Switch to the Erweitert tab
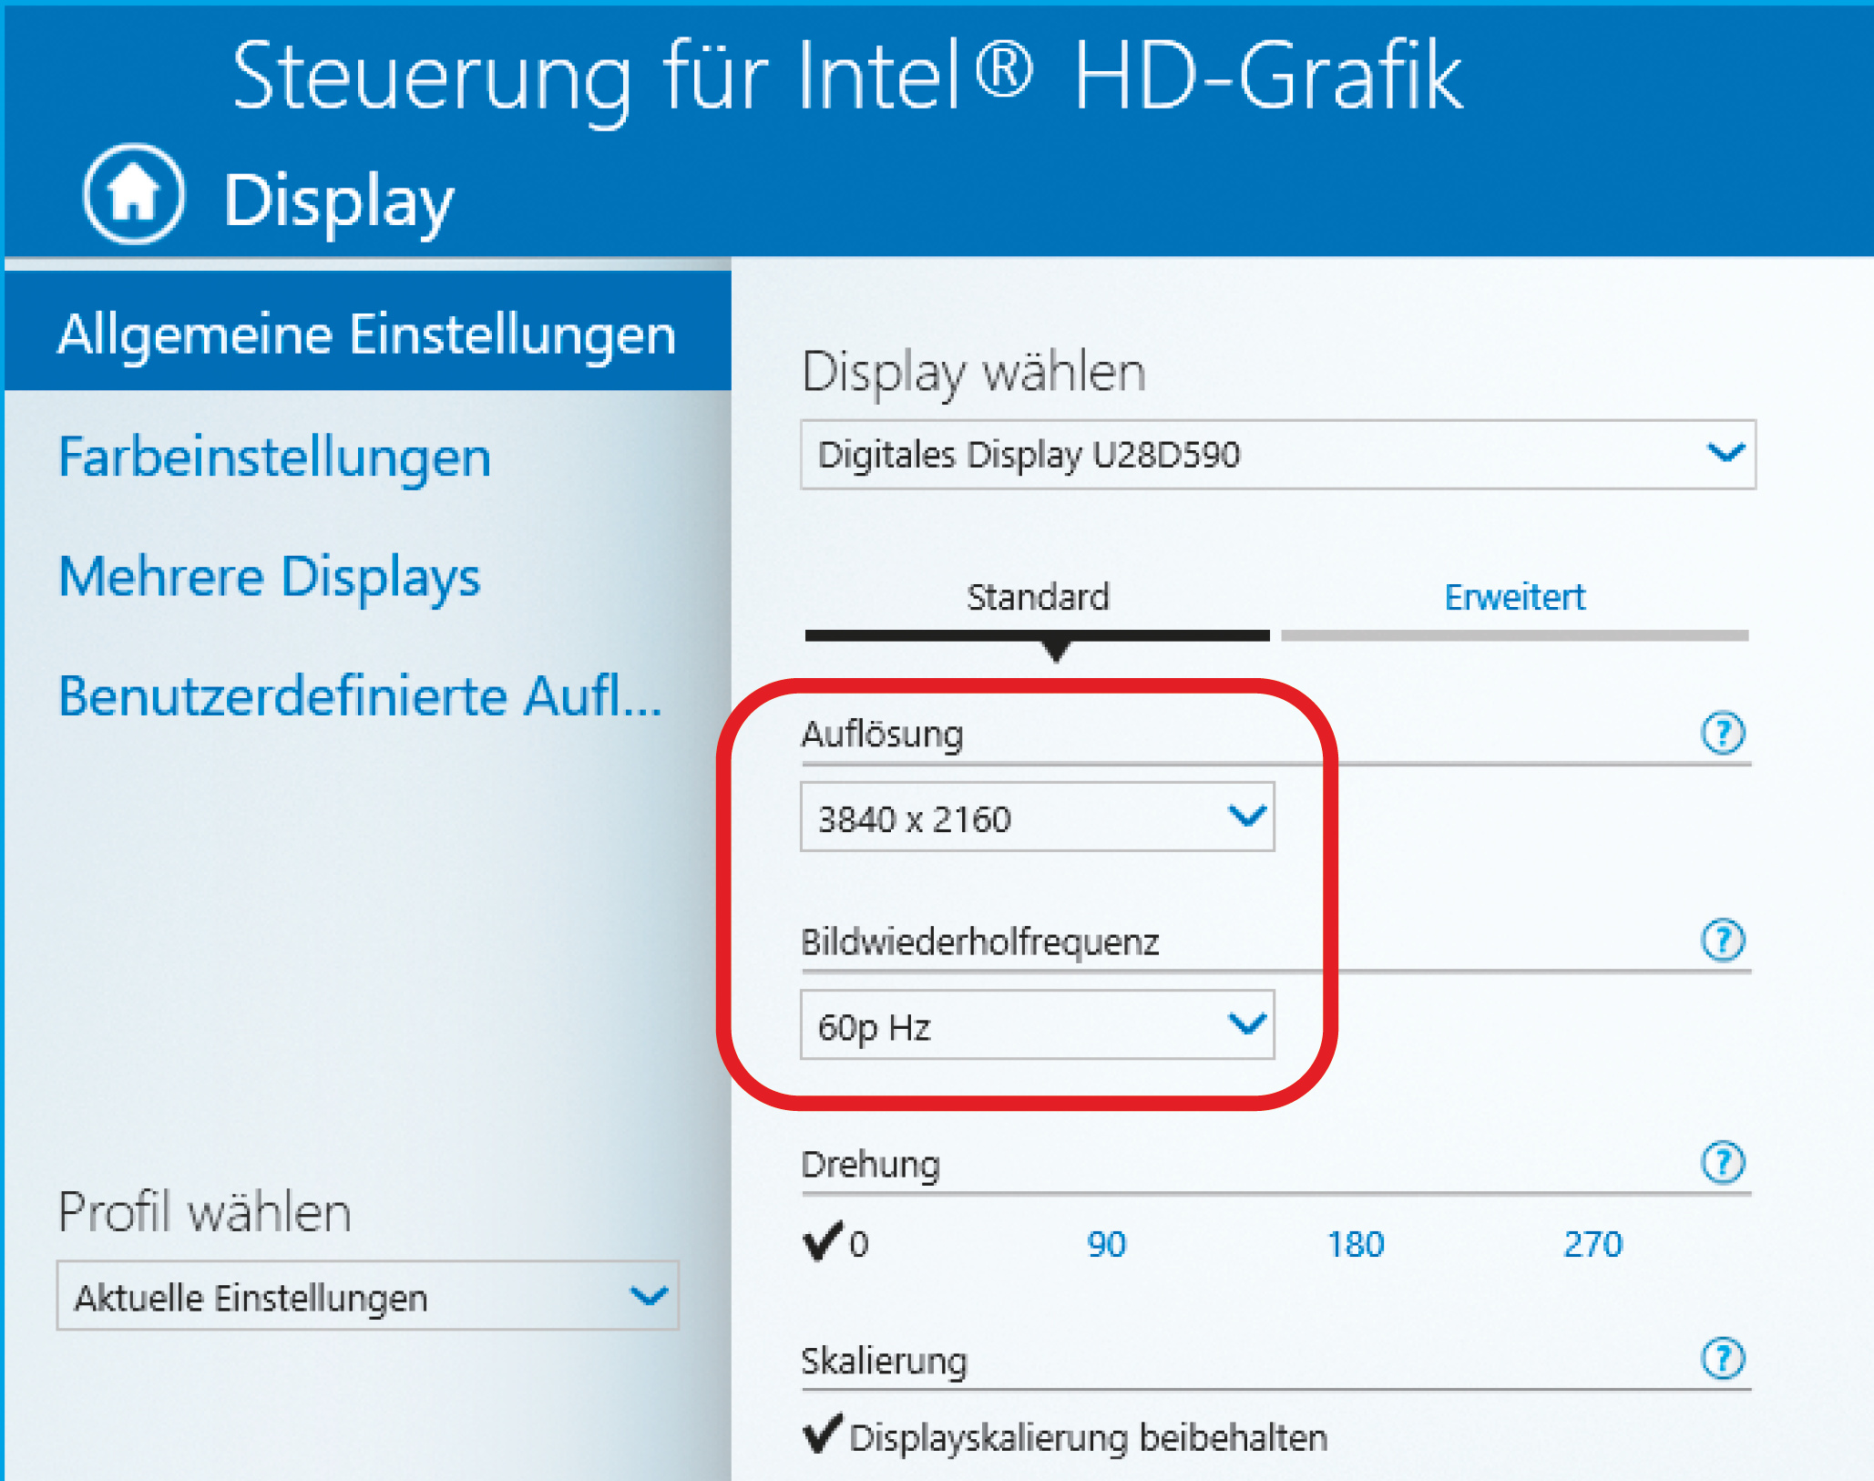This screenshot has height=1481, width=1874. click(x=1514, y=598)
